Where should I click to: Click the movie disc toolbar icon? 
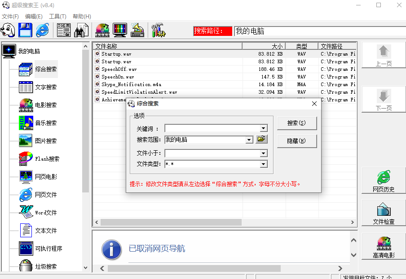(102, 30)
